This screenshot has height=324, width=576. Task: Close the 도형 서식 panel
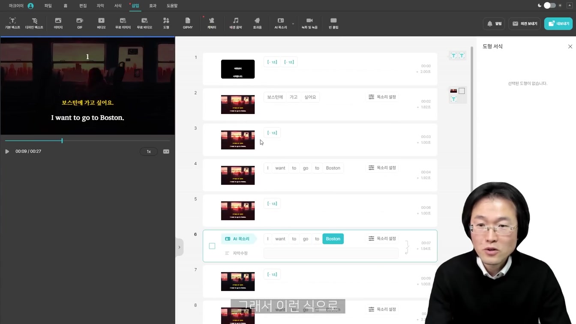pos(570,46)
